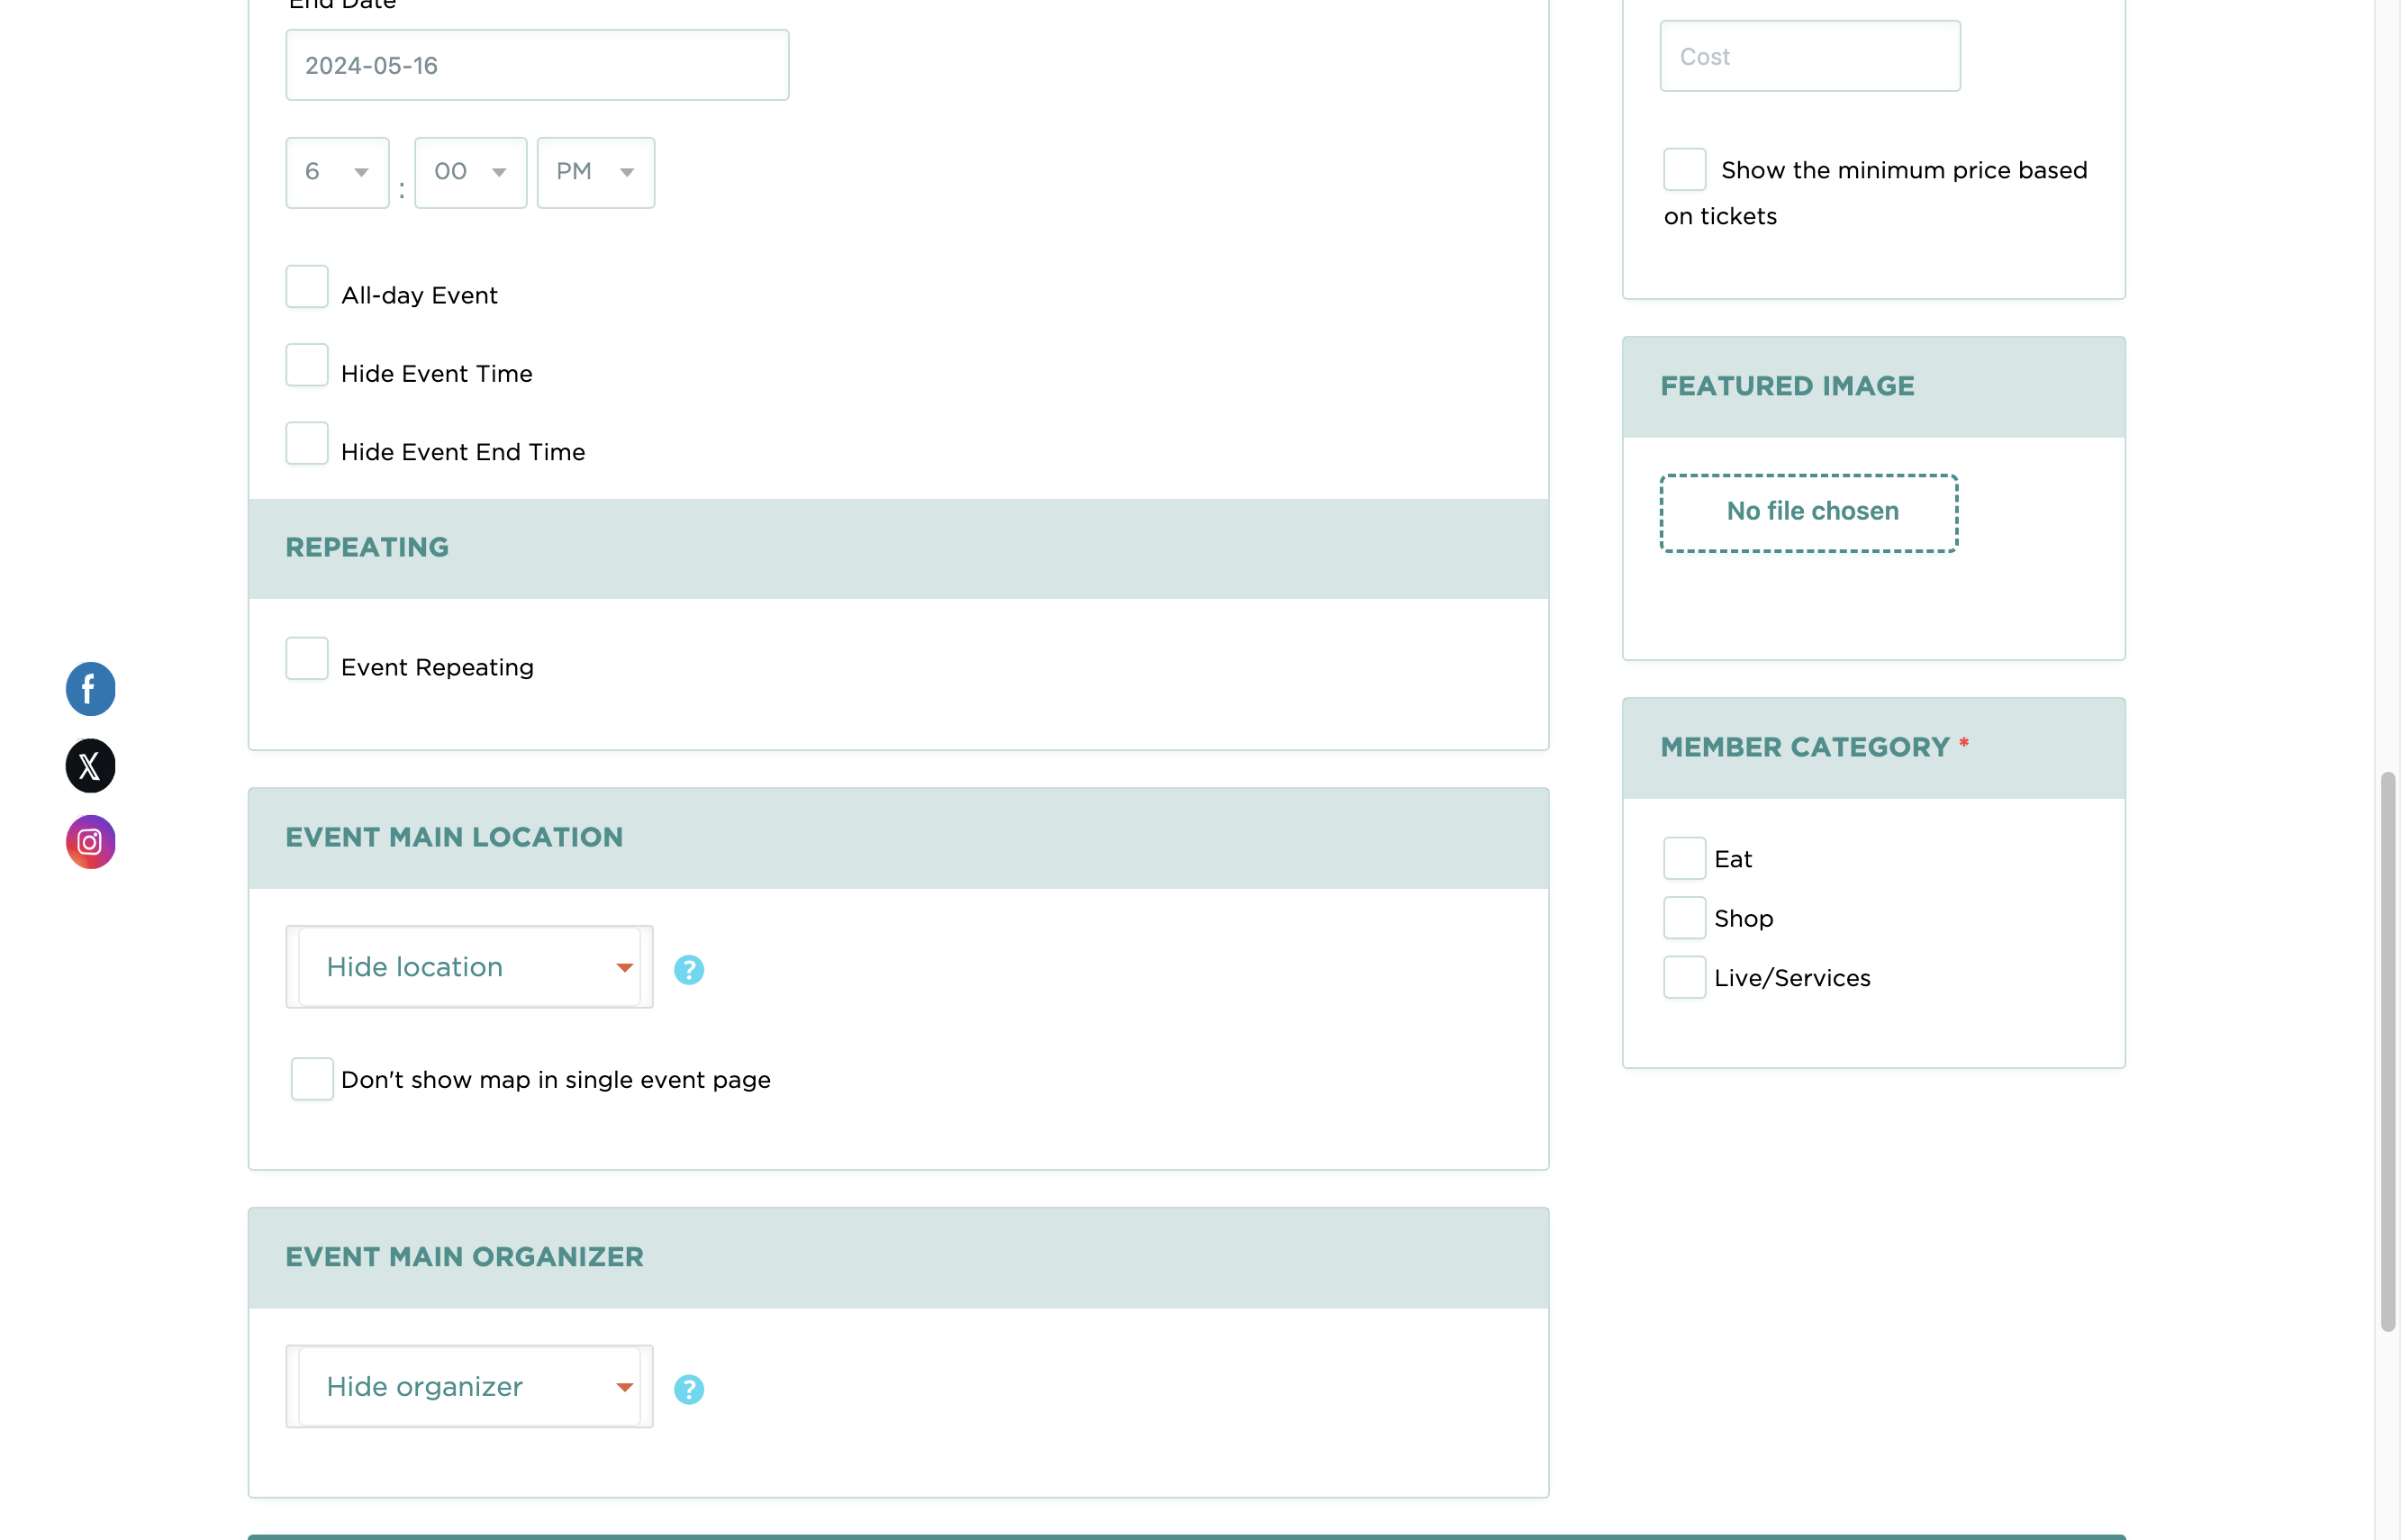Enable Show the minimum price based on tickets

1685,169
